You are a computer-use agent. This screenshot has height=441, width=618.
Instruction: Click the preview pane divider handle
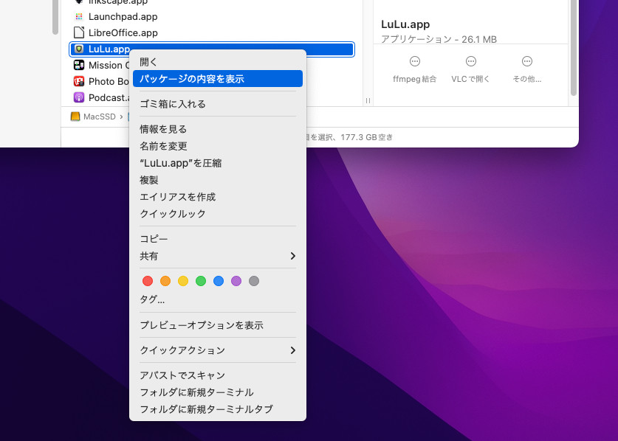(368, 101)
